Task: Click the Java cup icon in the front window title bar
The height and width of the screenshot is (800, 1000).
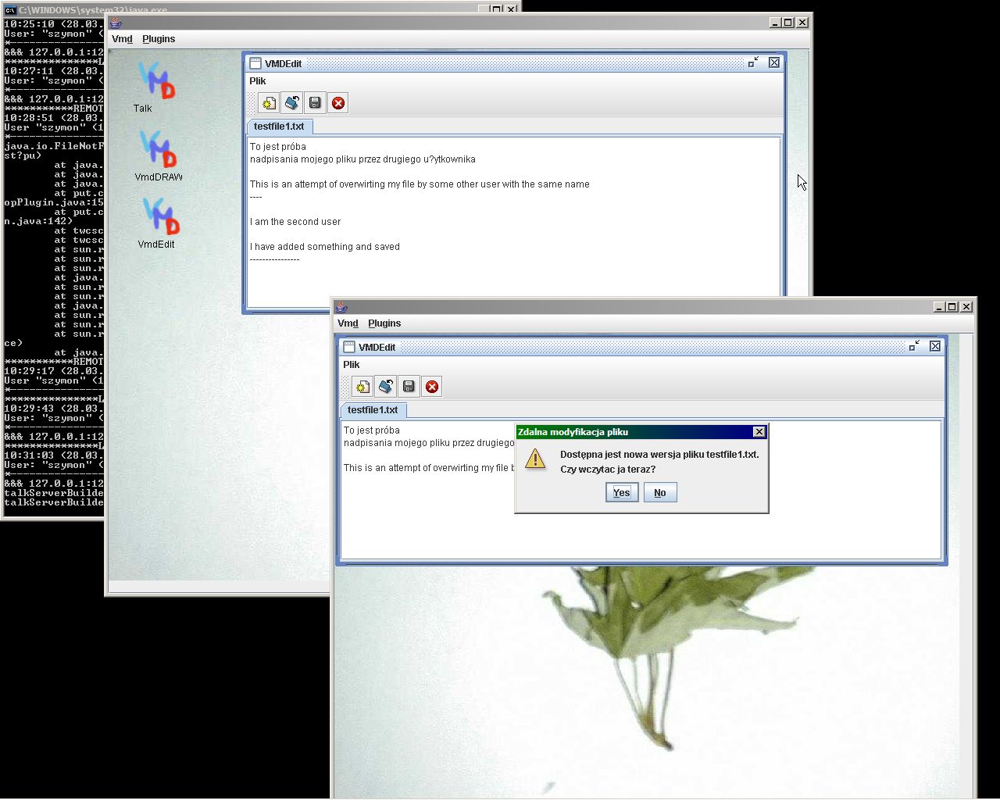Action: click(x=341, y=307)
